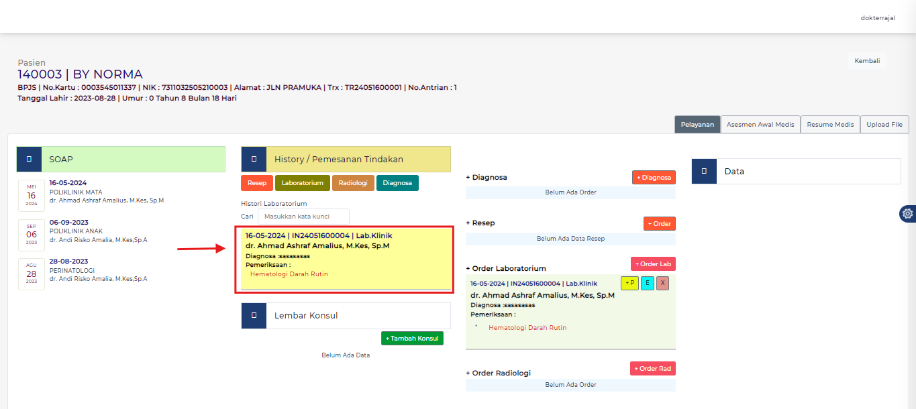The width and height of the screenshot is (916, 409).
Task: Click the Data panel header icon
Action: [x=704, y=172]
